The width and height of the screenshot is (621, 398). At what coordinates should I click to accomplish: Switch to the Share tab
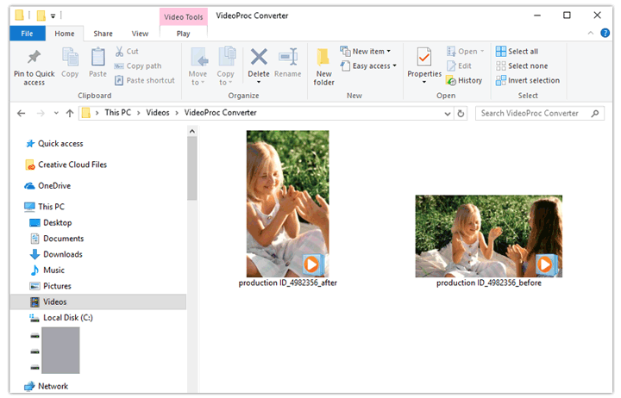[103, 34]
